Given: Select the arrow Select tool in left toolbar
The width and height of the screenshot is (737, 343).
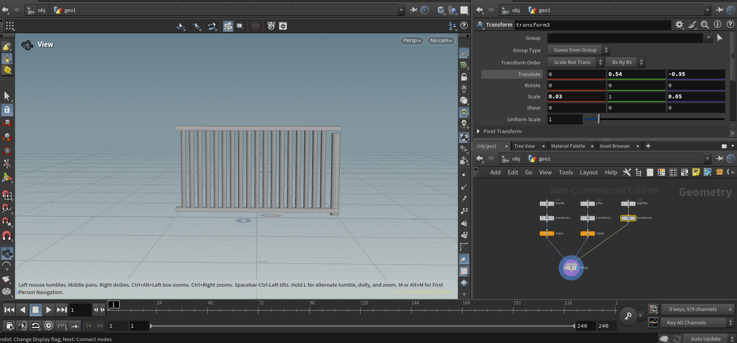Looking at the screenshot, I should (x=7, y=96).
